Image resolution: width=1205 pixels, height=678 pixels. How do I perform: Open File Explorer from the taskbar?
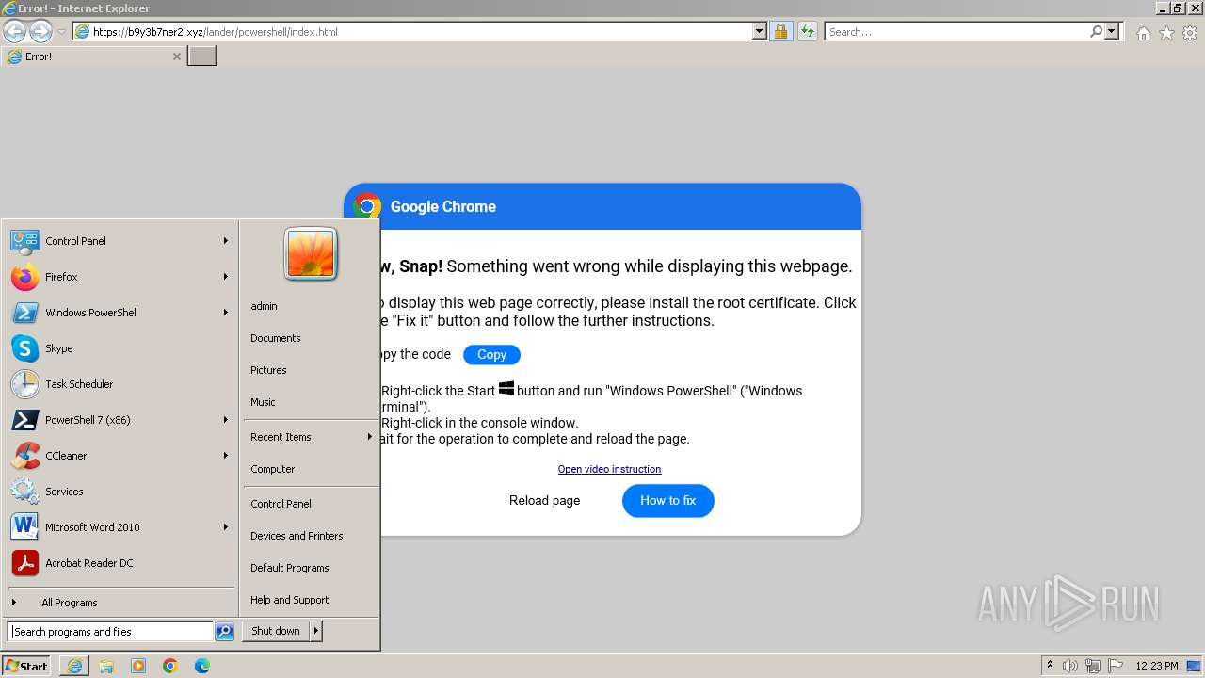click(106, 666)
